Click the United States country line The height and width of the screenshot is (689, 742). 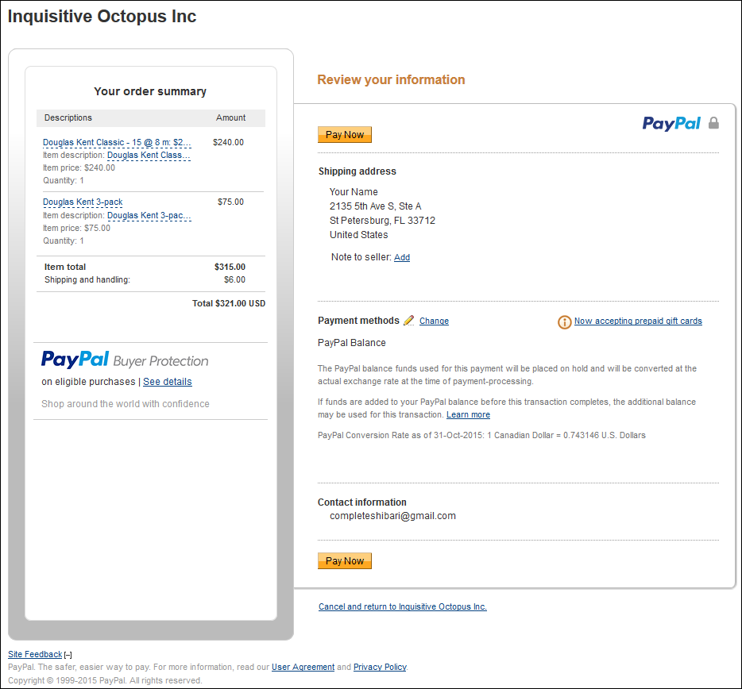359,234
